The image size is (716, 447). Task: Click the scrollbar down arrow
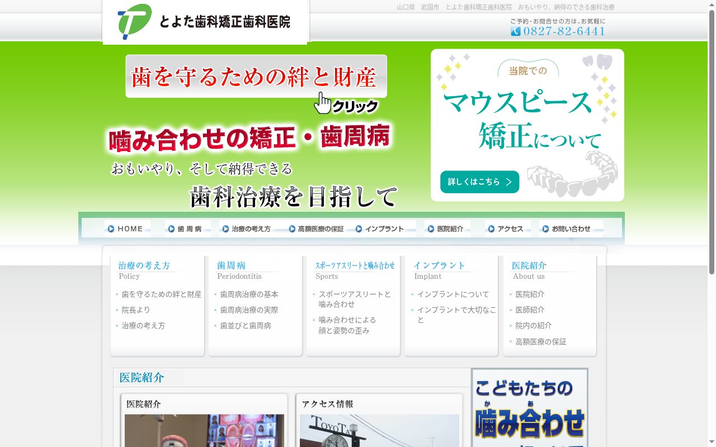click(x=712, y=443)
